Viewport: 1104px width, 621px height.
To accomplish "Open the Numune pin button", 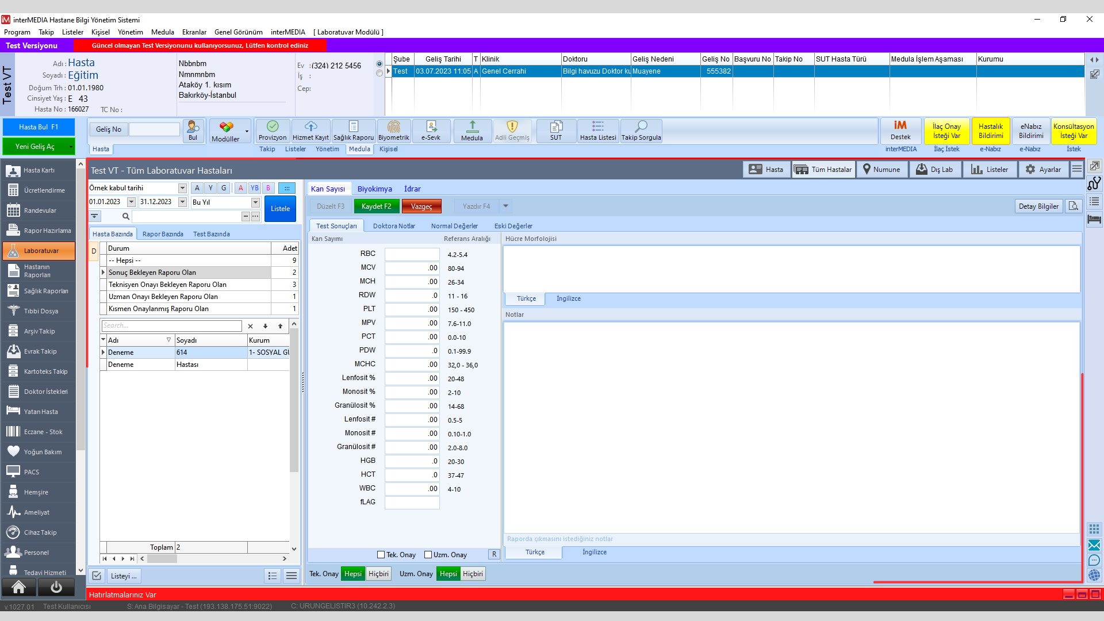I will (881, 170).
